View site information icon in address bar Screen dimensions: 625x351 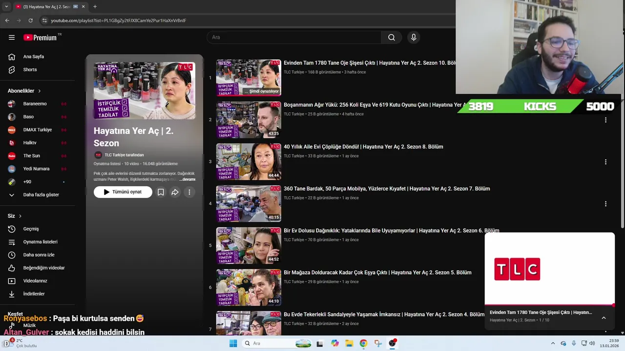click(x=44, y=20)
